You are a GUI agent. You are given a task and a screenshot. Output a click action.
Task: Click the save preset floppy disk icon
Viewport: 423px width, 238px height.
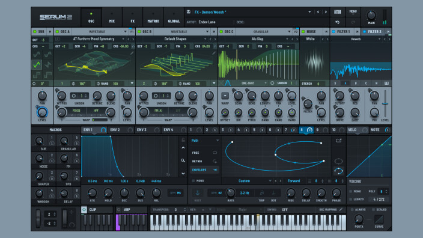pyautogui.click(x=189, y=12)
